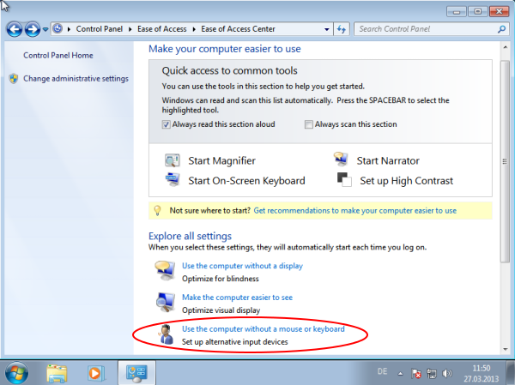This screenshot has width=515, height=385.
Task: Click Set up High Contrast
Action: pyautogui.click(x=406, y=181)
